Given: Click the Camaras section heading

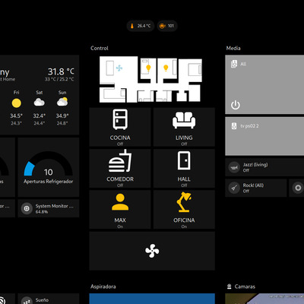Looking at the screenshot, I should [x=245, y=287].
